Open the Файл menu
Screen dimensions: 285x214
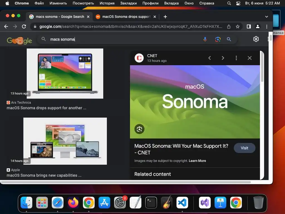pyautogui.click(x=39, y=3)
